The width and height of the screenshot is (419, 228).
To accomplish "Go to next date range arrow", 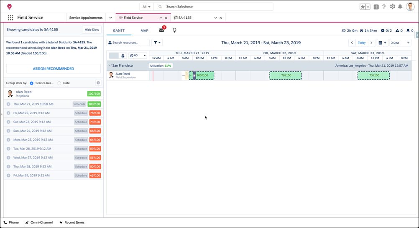I will point(371,43).
